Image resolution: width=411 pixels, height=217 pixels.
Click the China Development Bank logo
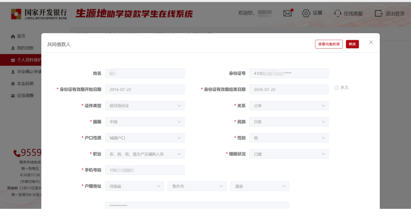click(39, 14)
